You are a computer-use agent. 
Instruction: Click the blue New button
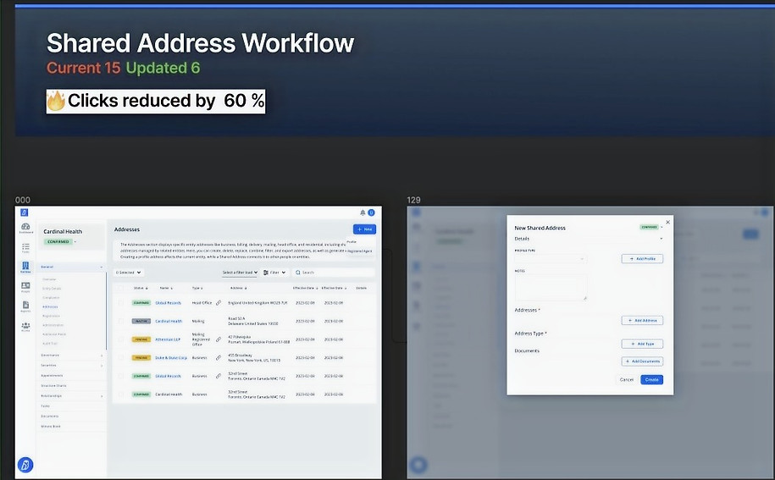tap(364, 229)
